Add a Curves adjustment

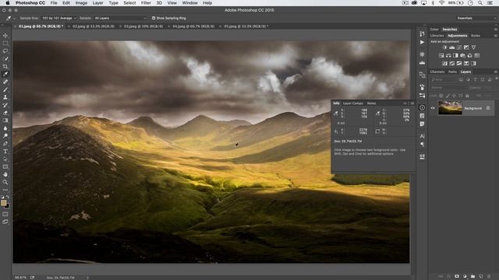click(x=459, y=47)
